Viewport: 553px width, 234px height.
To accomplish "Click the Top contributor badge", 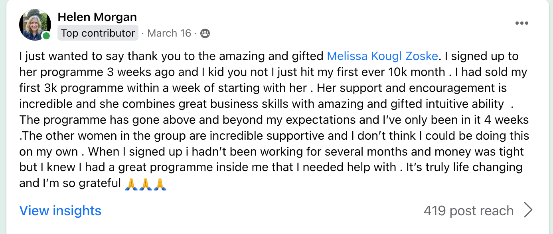I will pyautogui.click(x=98, y=33).
